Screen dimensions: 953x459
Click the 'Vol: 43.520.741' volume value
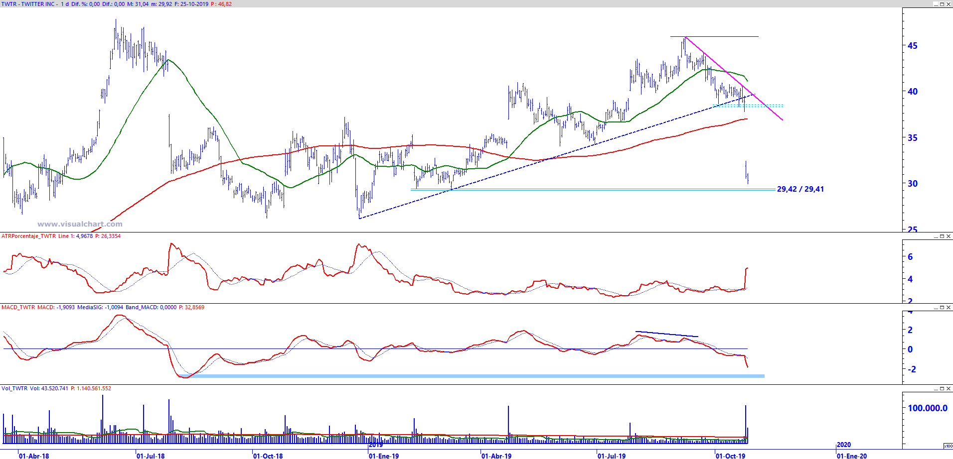[49, 388]
